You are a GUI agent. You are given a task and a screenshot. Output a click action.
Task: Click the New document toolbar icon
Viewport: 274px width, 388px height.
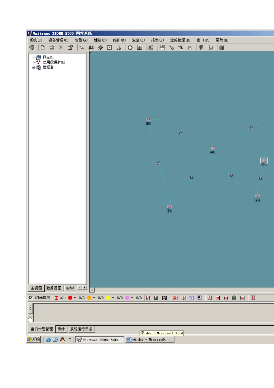43,48
